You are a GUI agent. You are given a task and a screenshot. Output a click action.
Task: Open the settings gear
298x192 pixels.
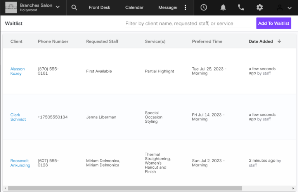click(x=260, y=8)
